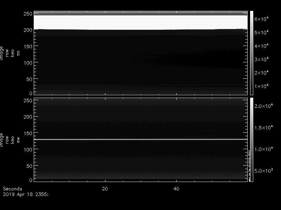The image size is (281, 210).
Task: Click the "200" tick of the ns keogram
Action: tap(28, 30)
